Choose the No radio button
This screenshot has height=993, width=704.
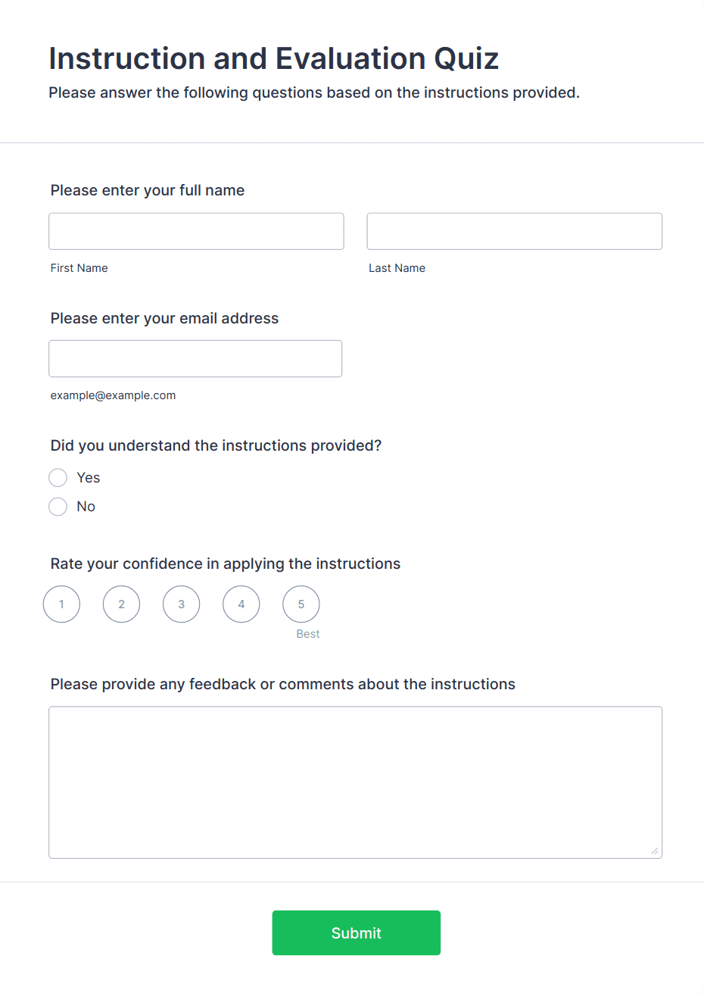click(58, 507)
